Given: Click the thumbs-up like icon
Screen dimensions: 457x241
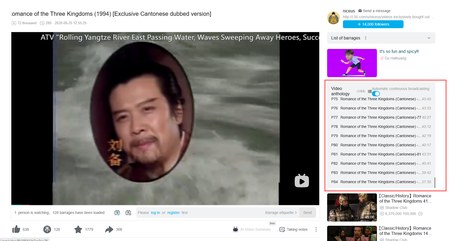Looking at the screenshot, I should click(16, 229).
